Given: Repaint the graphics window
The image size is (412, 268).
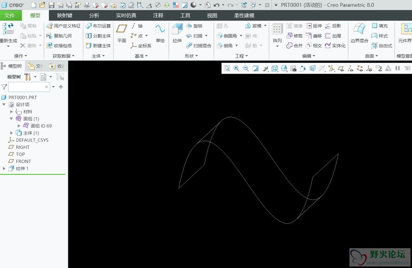Looking at the screenshot, I should tap(255, 69).
